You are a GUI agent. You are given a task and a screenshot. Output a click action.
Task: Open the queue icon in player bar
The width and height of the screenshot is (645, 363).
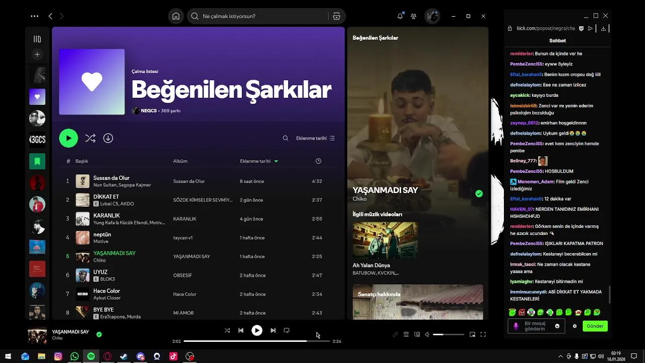coord(406,334)
